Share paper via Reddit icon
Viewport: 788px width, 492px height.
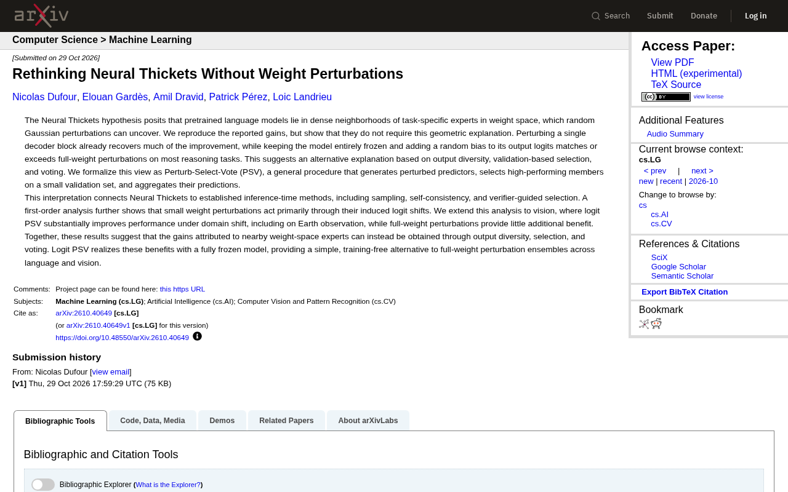click(656, 324)
